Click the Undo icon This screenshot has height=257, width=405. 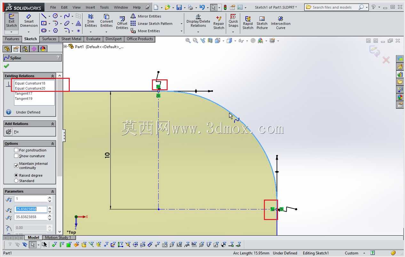click(202, 7)
